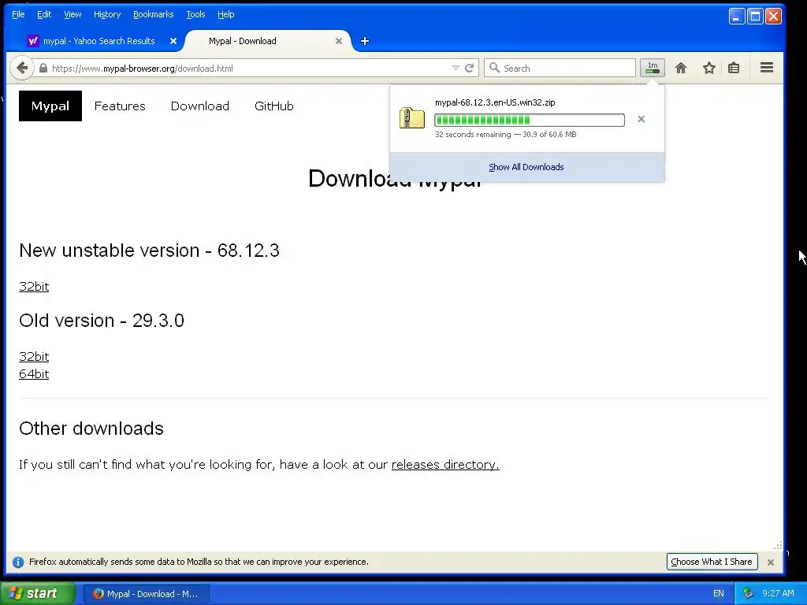The height and width of the screenshot is (605, 807).
Task: Open the Download nav link
Action: (x=200, y=106)
